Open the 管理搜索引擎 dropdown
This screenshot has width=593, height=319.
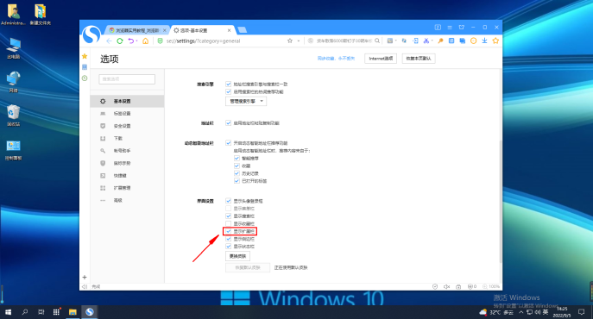pyautogui.click(x=246, y=101)
